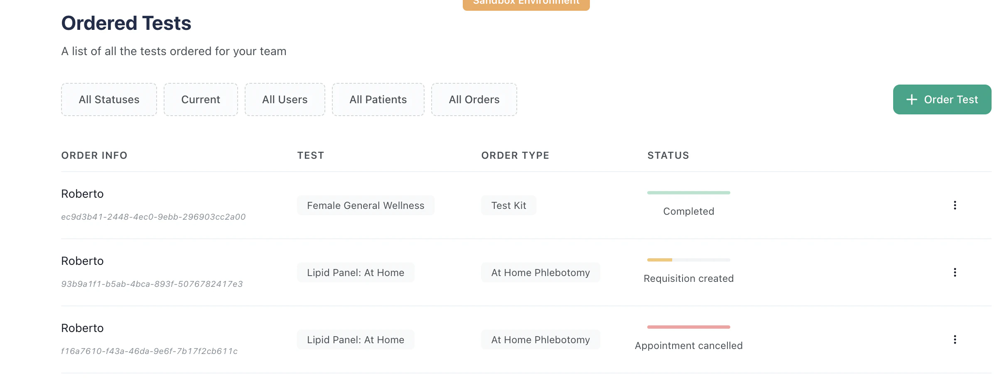Screen dimensions: 997x383
Task: Click the Completed status progress bar
Action: [688, 193]
